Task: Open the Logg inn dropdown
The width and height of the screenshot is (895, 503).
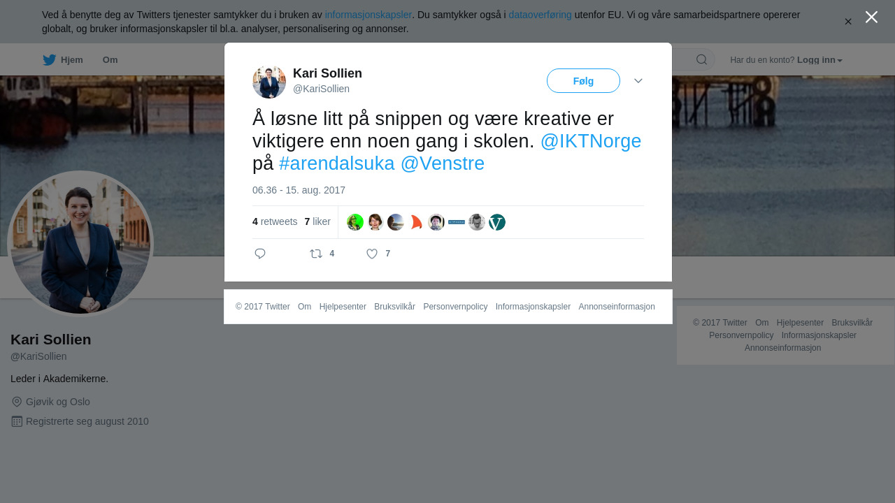Action: 819,60
